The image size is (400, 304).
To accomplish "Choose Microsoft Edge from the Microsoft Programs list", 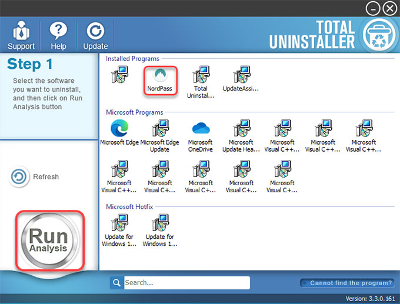I will tap(119, 132).
